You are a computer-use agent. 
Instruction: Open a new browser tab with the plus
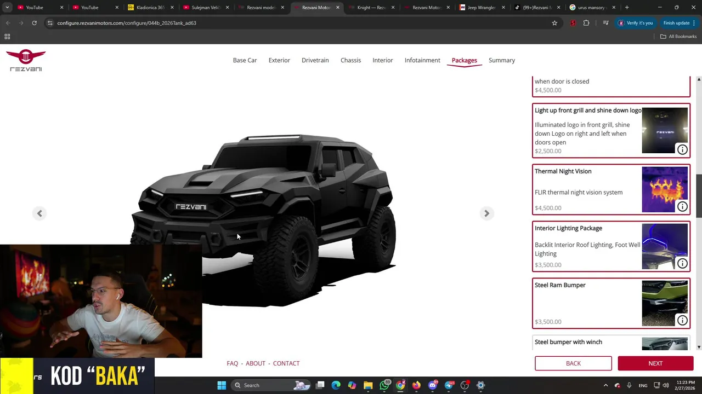pos(627,8)
